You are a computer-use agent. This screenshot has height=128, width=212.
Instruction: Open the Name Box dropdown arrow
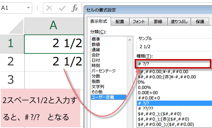click(x=28, y=8)
